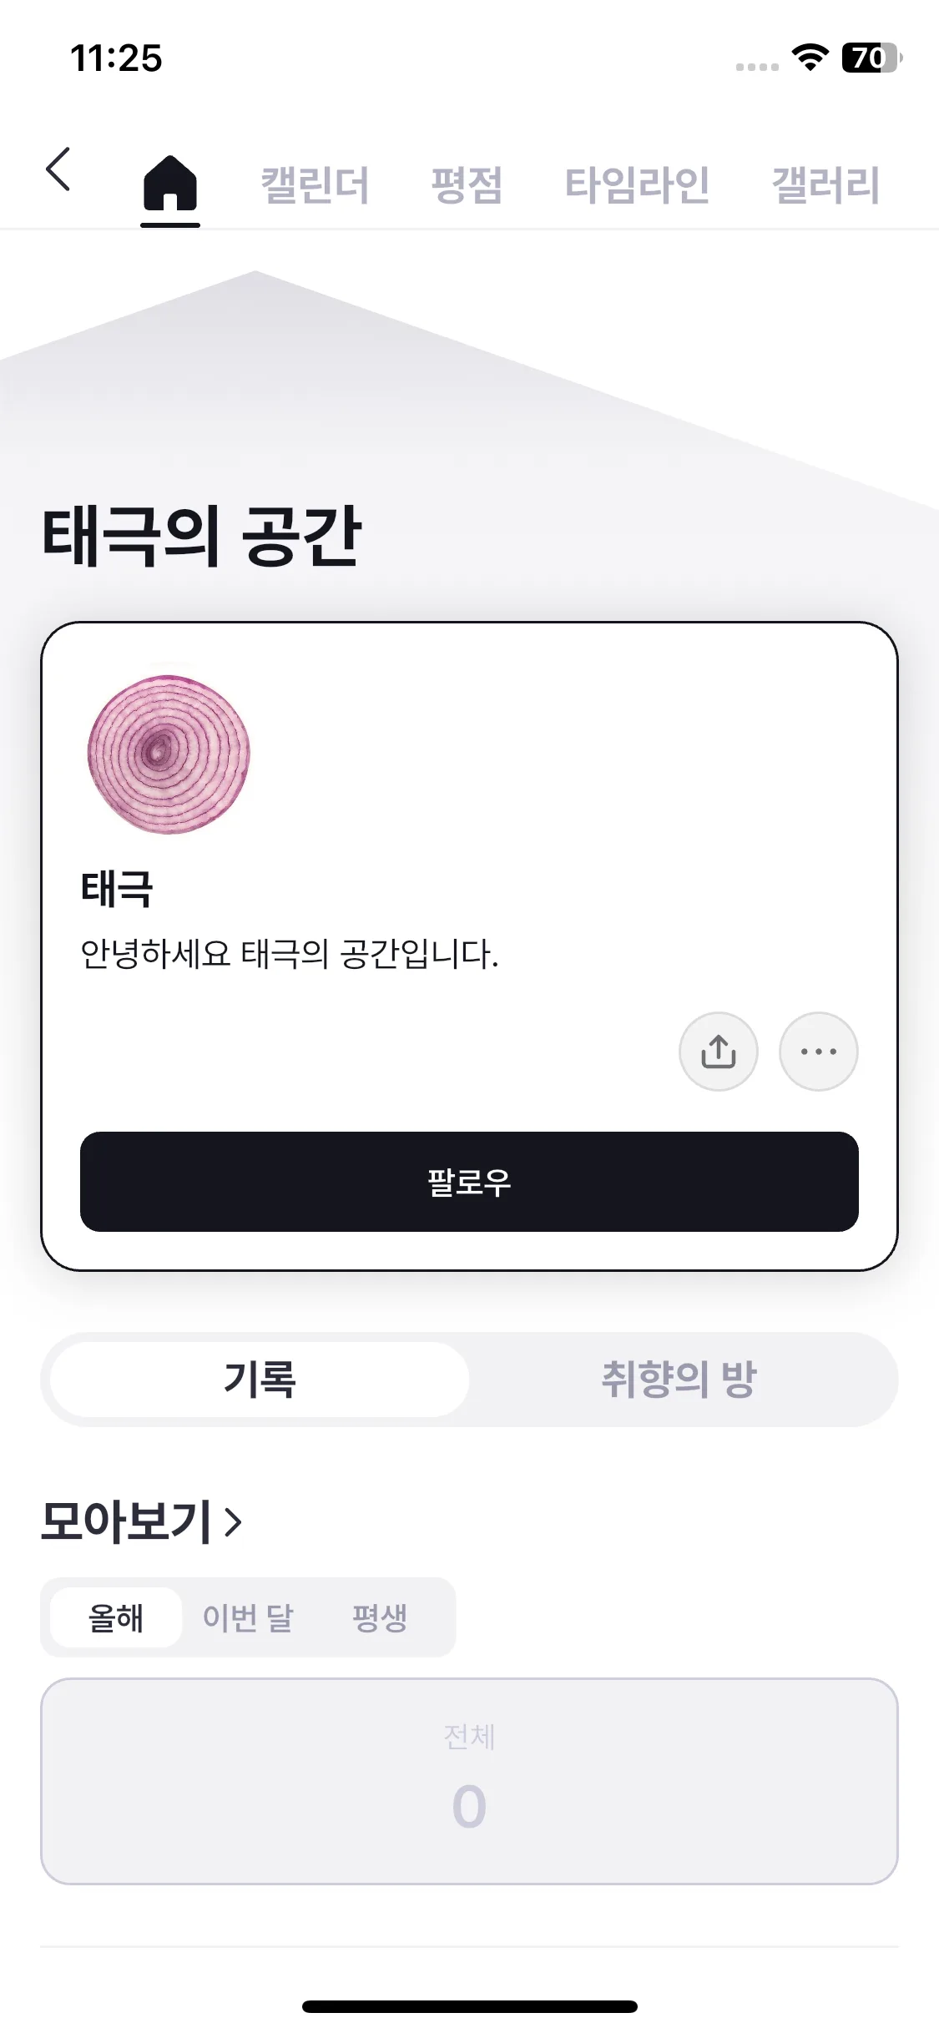This screenshot has width=939, height=2033.
Task: Tap the onion profile picture
Action: [x=169, y=754]
